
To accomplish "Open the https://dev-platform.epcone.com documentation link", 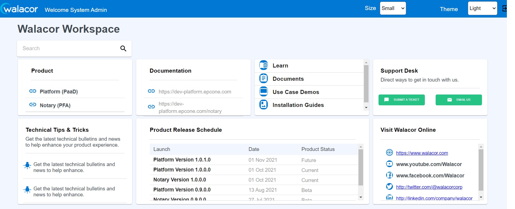I will [x=195, y=92].
